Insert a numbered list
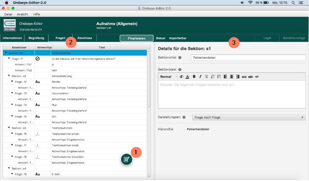 (213, 76)
